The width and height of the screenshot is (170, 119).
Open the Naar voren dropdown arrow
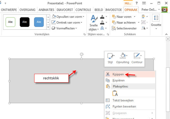tap(134, 17)
